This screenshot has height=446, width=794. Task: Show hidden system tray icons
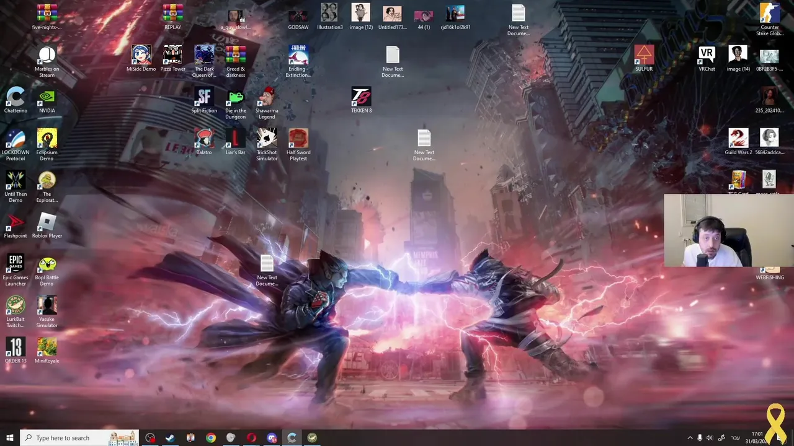coord(690,438)
